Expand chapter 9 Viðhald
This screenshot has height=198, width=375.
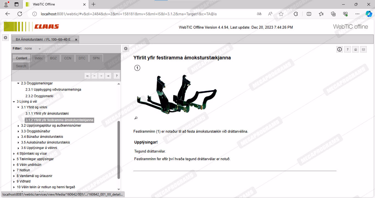pyautogui.click(x=14, y=182)
